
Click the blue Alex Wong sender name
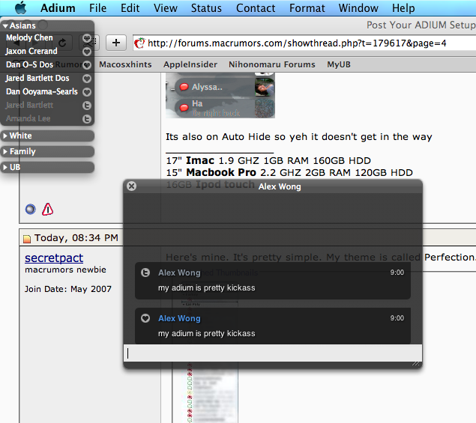[x=179, y=318]
